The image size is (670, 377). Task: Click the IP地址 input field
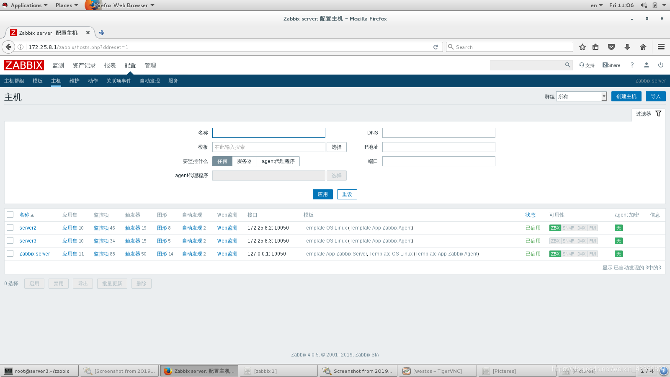click(x=439, y=147)
